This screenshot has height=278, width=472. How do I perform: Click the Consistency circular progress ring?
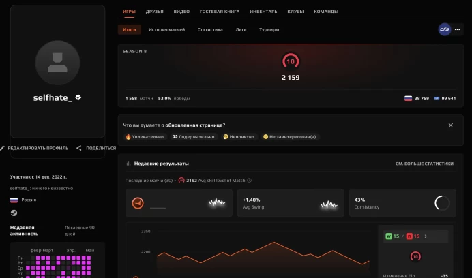(x=442, y=203)
